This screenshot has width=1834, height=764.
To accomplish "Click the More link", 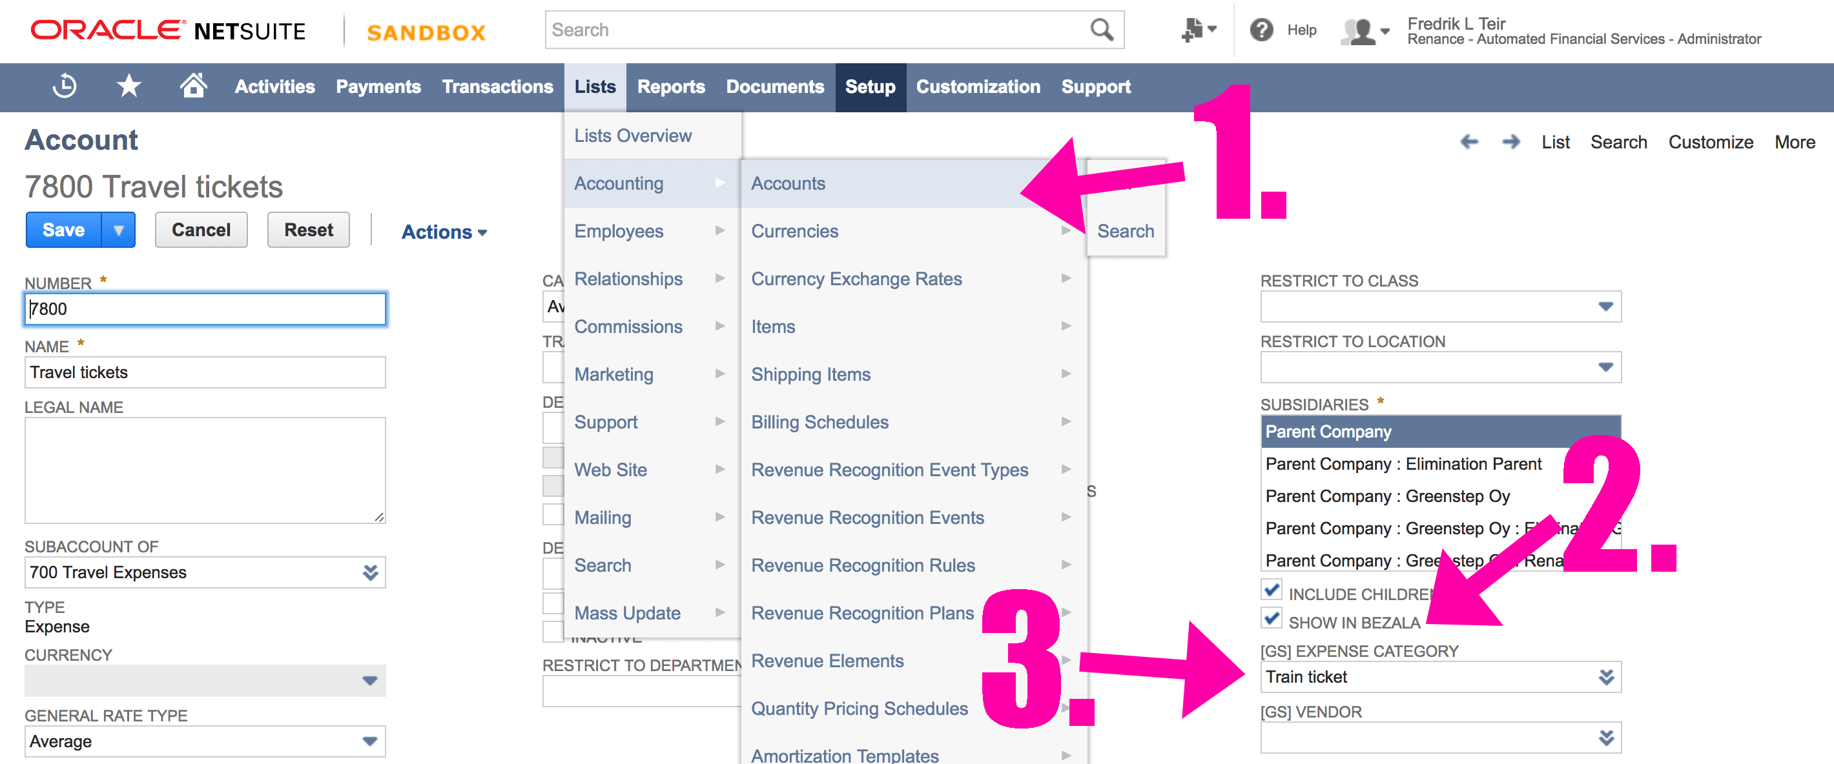I will pyautogui.click(x=1794, y=142).
